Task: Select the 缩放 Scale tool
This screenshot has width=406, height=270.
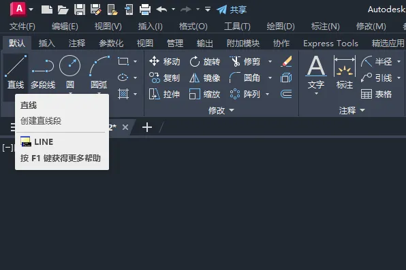Action: coord(204,94)
